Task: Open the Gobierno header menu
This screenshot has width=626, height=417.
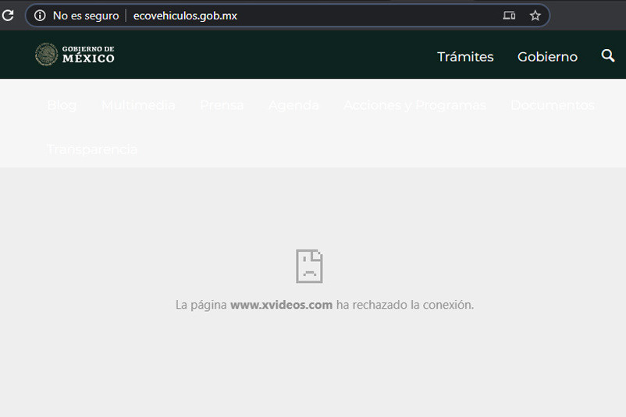Action: coord(547,57)
